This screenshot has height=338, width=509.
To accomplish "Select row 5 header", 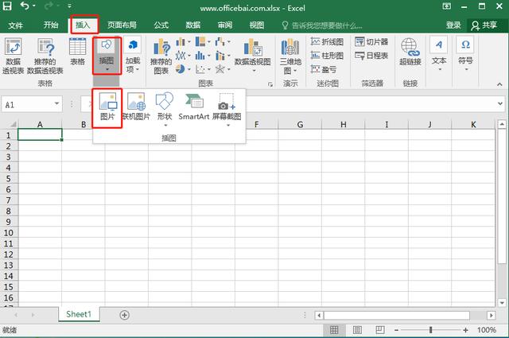I will click(x=9, y=179).
